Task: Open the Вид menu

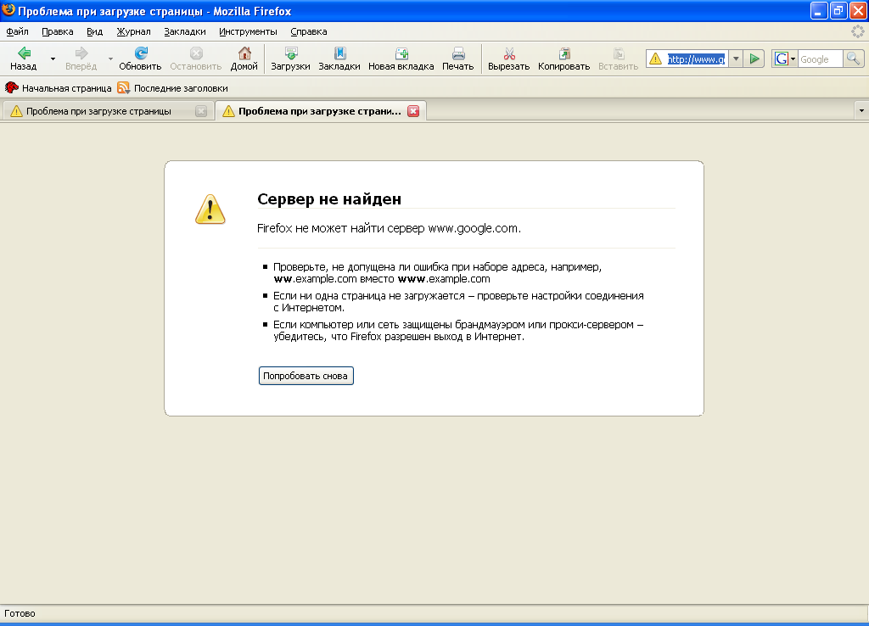Action: pos(95,31)
